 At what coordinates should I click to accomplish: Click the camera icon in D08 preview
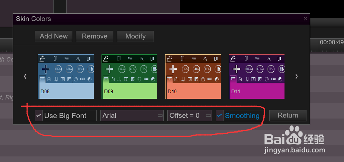(x=49, y=79)
